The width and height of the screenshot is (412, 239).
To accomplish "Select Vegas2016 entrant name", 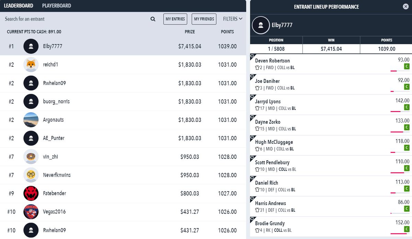I will tap(55, 212).
